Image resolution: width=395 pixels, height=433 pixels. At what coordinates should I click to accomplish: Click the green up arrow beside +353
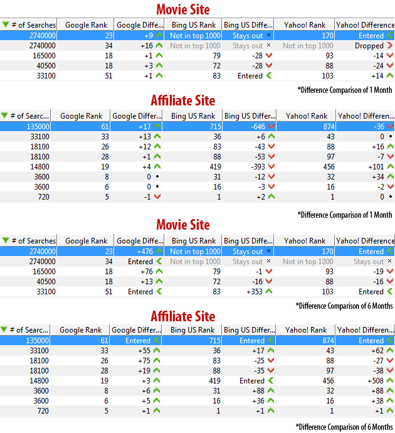[269, 292]
